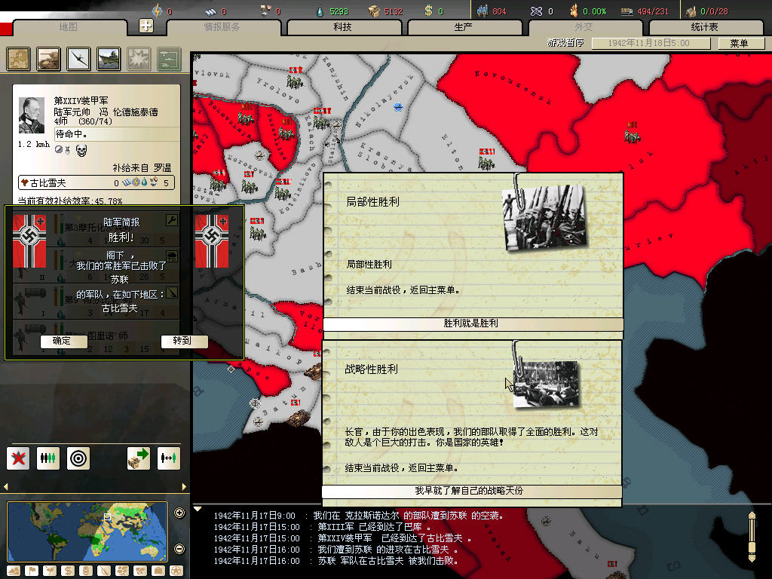Choose 胜利就是胜利 option
The width and height of the screenshot is (772, 579).
pyautogui.click(x=473, y=323)
